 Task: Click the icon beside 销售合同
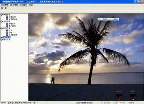(x=7, y=17)
